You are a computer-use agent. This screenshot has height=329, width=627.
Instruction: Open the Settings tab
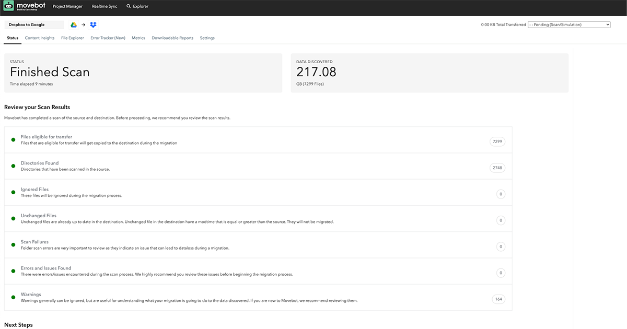(x=207, y=38)
